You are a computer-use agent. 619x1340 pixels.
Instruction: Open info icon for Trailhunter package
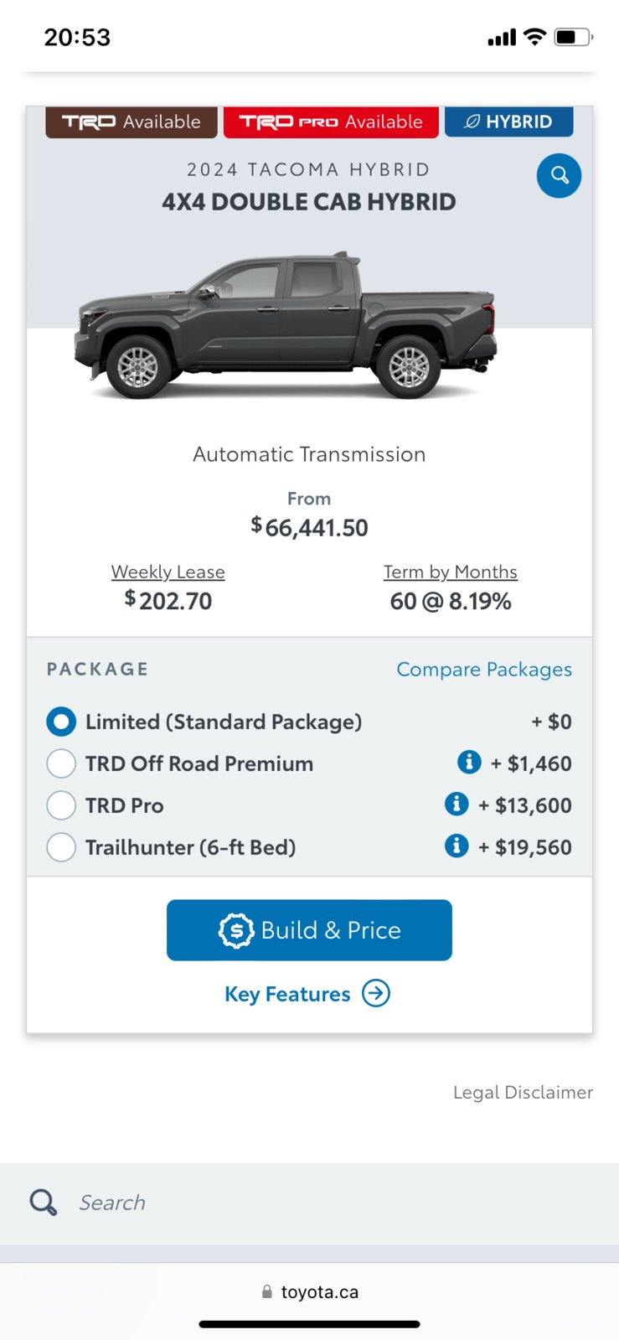[457, 846]
